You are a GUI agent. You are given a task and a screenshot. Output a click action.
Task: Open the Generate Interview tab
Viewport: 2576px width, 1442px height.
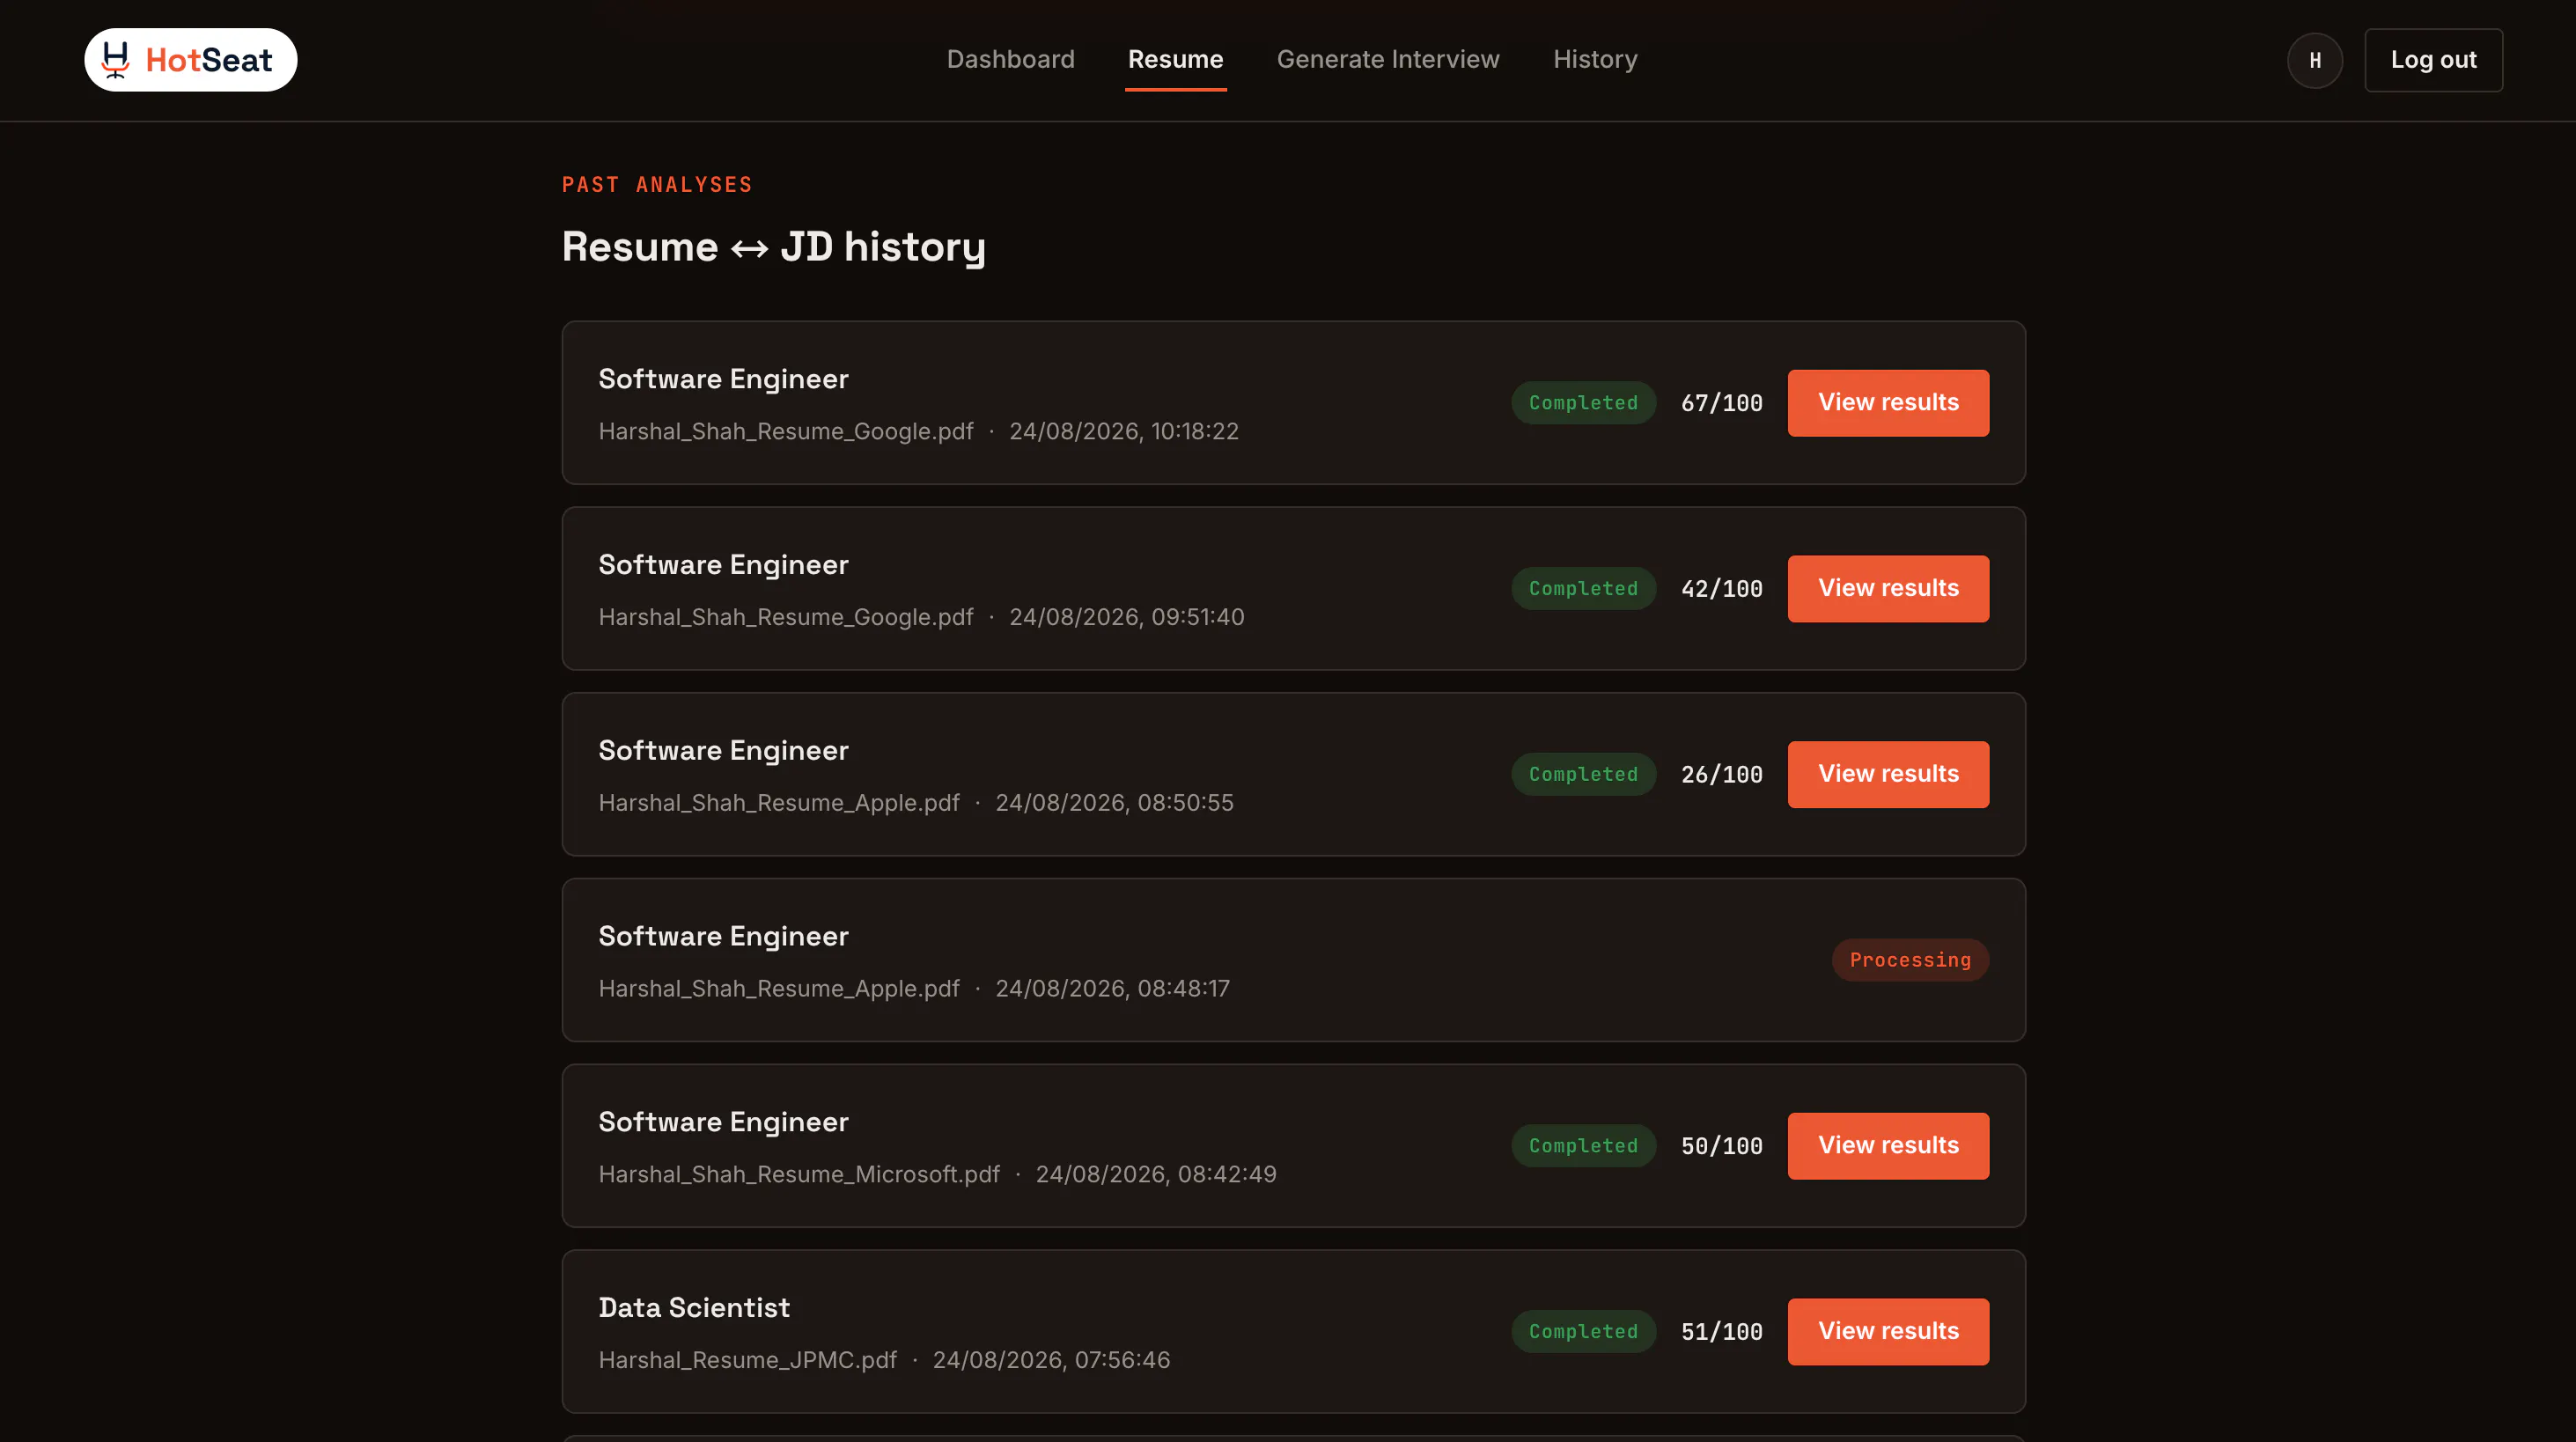(x=1387, y=60)
